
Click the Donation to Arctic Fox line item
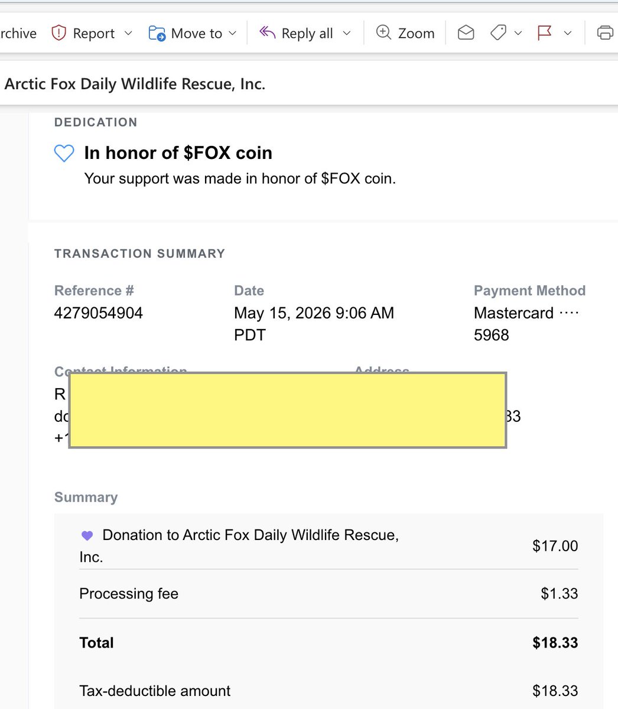[x=239, y=546]
